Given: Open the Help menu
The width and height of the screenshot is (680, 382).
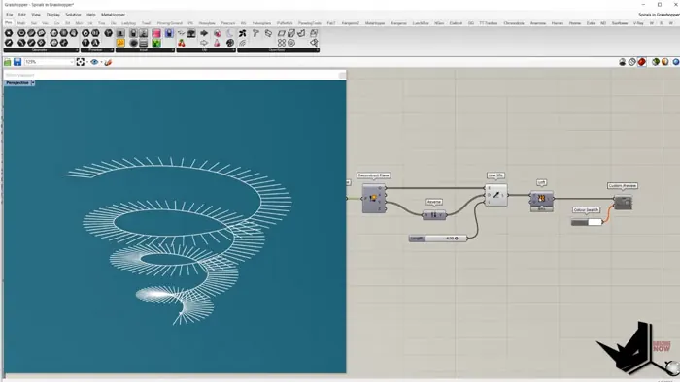Looking at the screenshot, I should point(91,15).
